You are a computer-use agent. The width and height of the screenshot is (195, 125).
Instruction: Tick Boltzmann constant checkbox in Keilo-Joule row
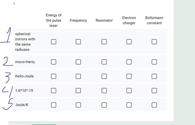(x=154, y=76)
